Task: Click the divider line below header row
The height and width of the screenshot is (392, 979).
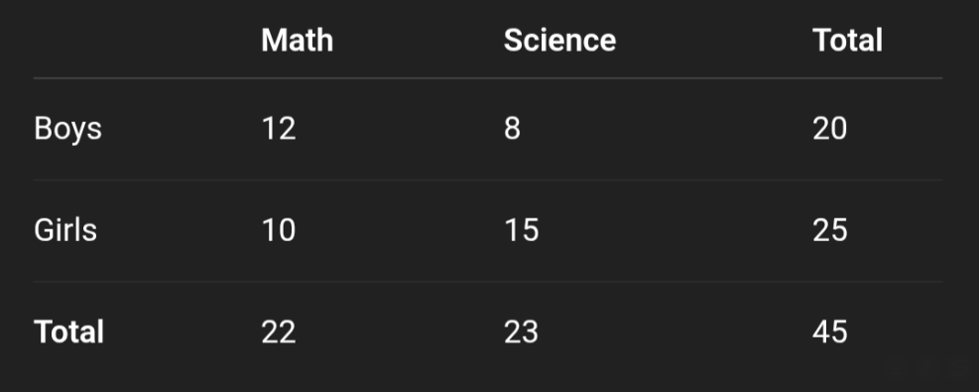Action: [x=488, y=78]
